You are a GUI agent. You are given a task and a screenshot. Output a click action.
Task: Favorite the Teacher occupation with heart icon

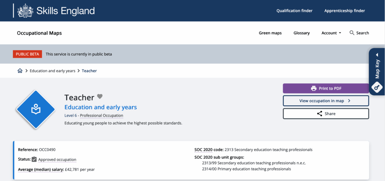point(100,97)
